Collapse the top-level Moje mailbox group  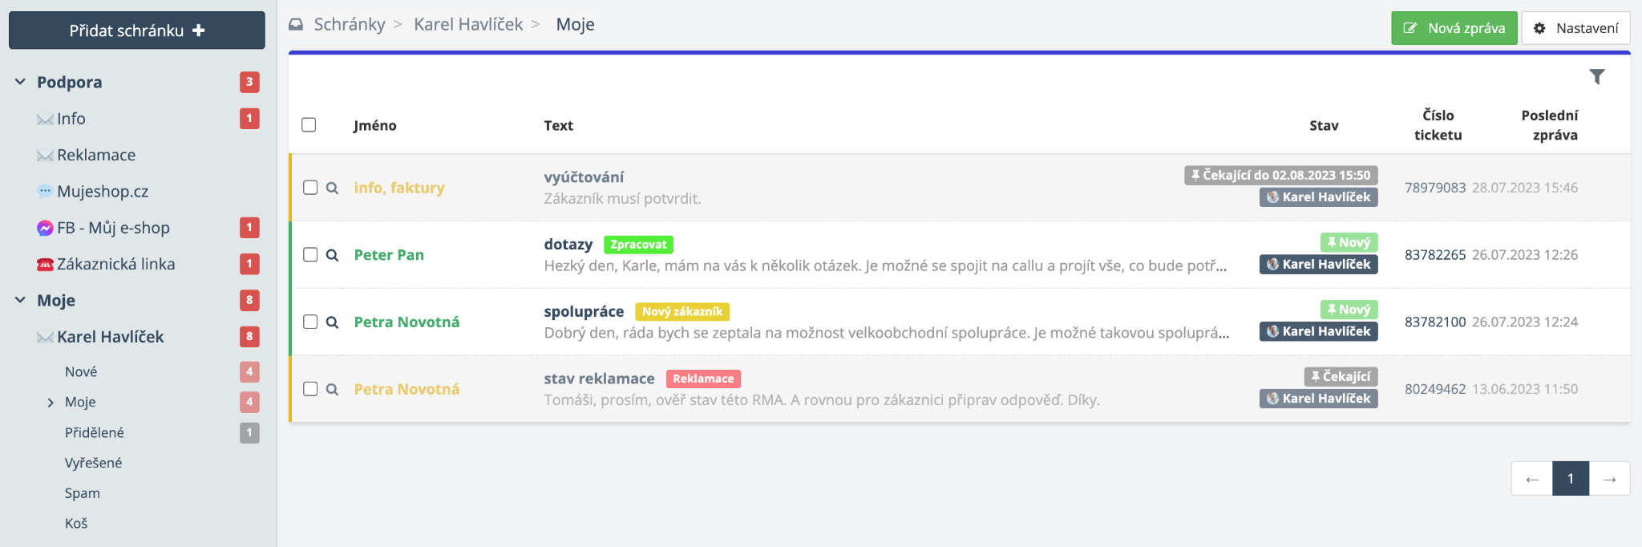[x=20, y=300]
